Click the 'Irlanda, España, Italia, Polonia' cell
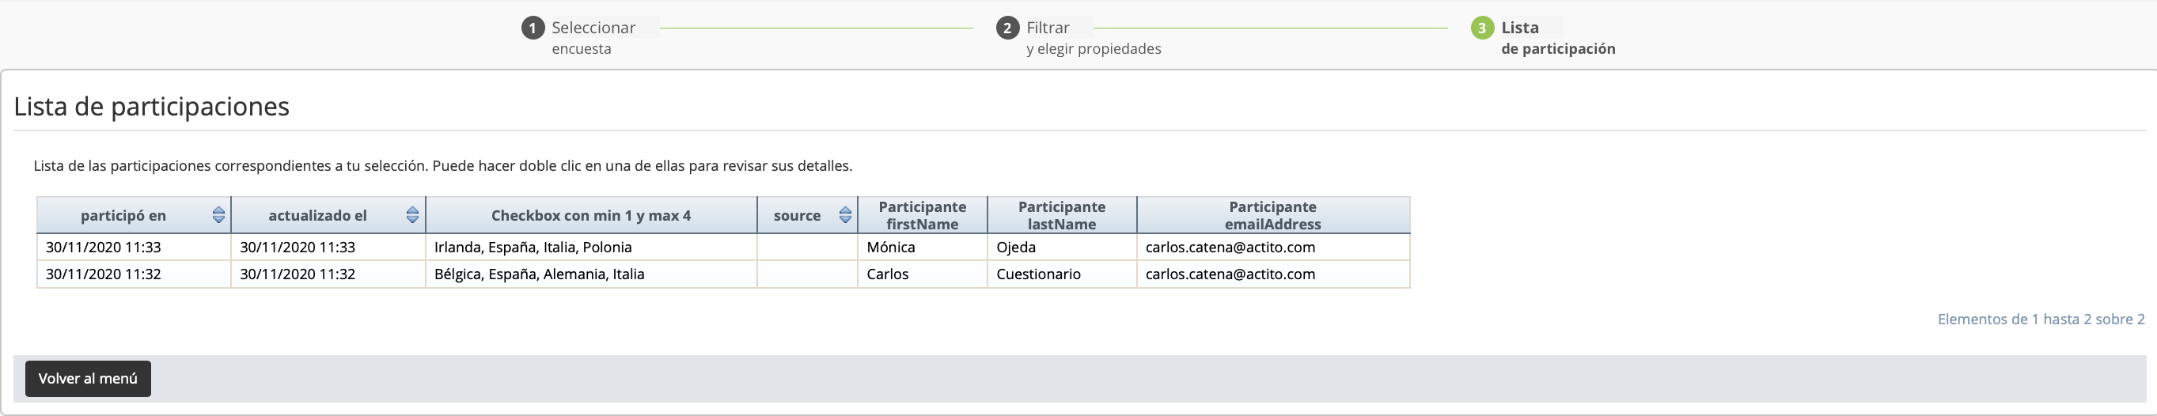 (533, 248)
